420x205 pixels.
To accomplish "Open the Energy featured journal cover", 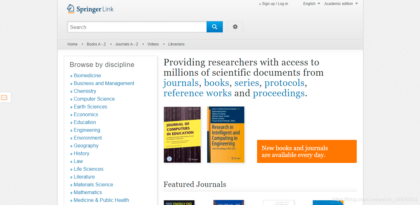I will pyautogui.click(x=179, y=203).
